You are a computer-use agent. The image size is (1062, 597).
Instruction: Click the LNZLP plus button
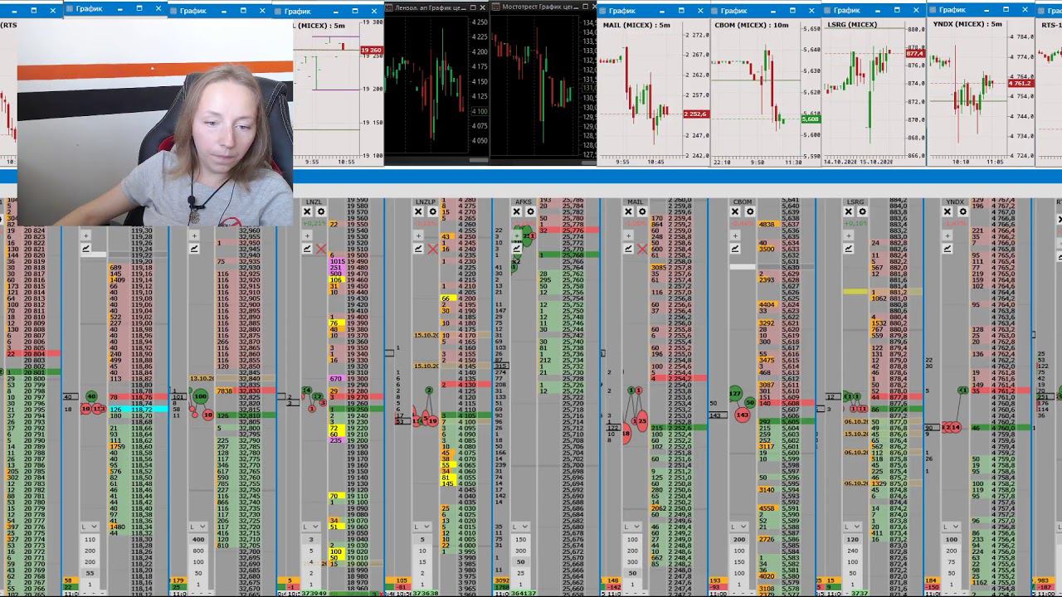click(417, 235)
